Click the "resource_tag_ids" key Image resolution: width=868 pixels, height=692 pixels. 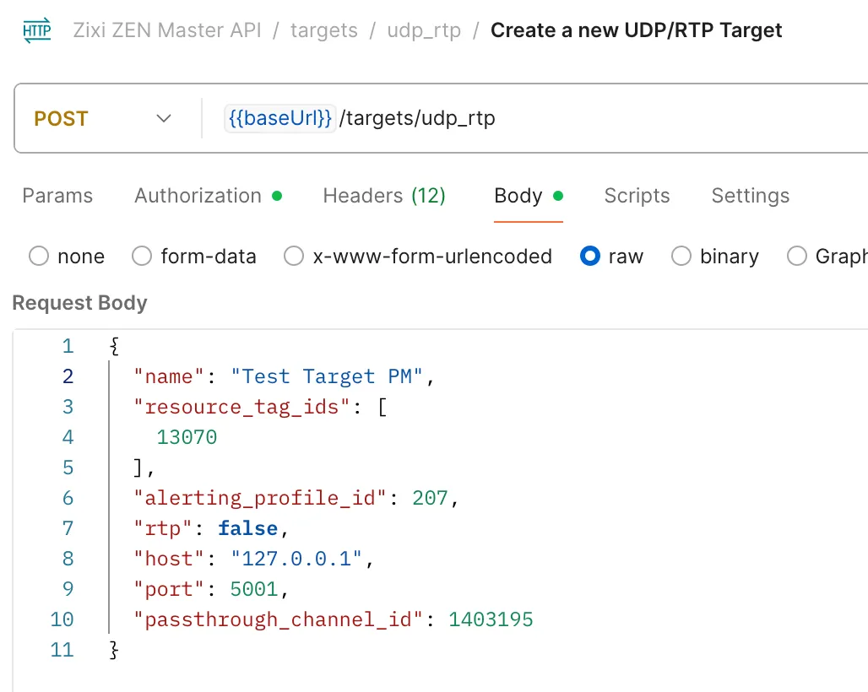(241, 407)
